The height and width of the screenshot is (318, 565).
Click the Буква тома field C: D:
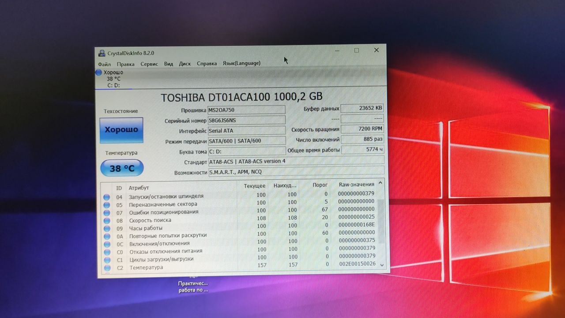(x=247, y=151)
